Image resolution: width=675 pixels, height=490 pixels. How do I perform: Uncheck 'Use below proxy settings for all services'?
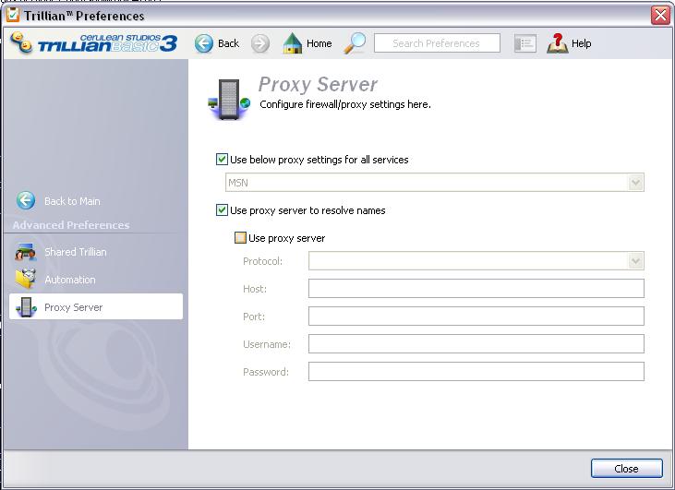click(222, 160)
